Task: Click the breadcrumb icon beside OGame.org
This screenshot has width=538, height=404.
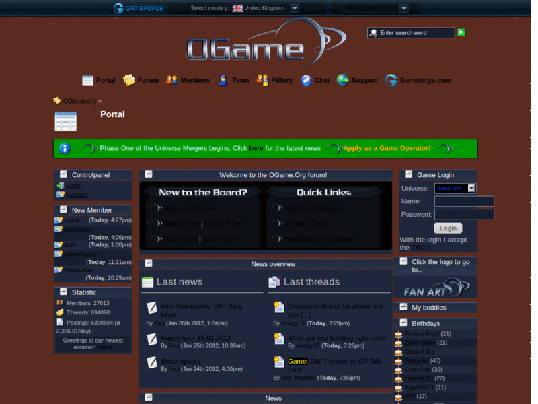Action: pos(57,100)
